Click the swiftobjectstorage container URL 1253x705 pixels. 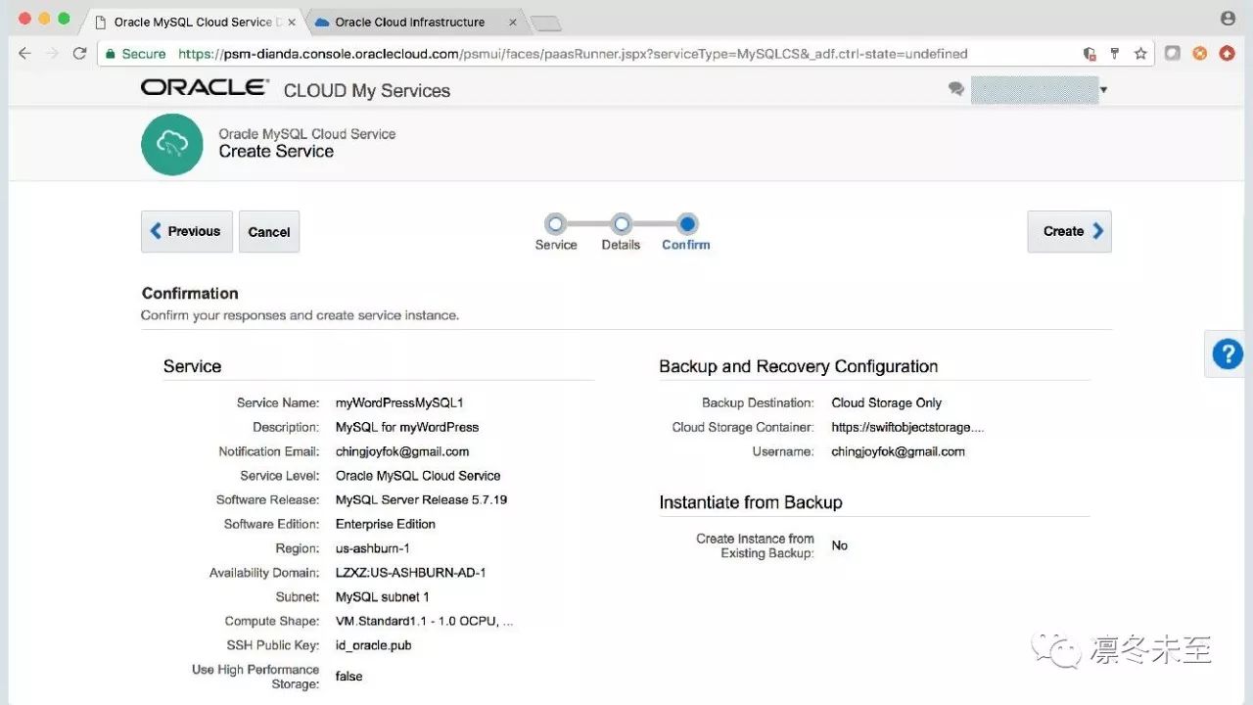coord(908,427)
